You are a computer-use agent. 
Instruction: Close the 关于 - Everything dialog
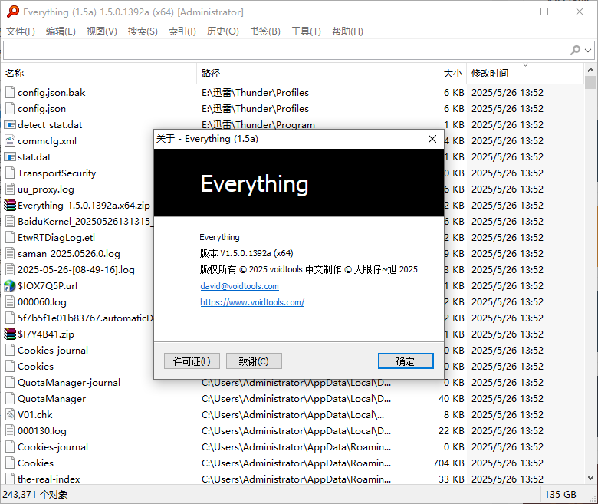click(432, 139)
